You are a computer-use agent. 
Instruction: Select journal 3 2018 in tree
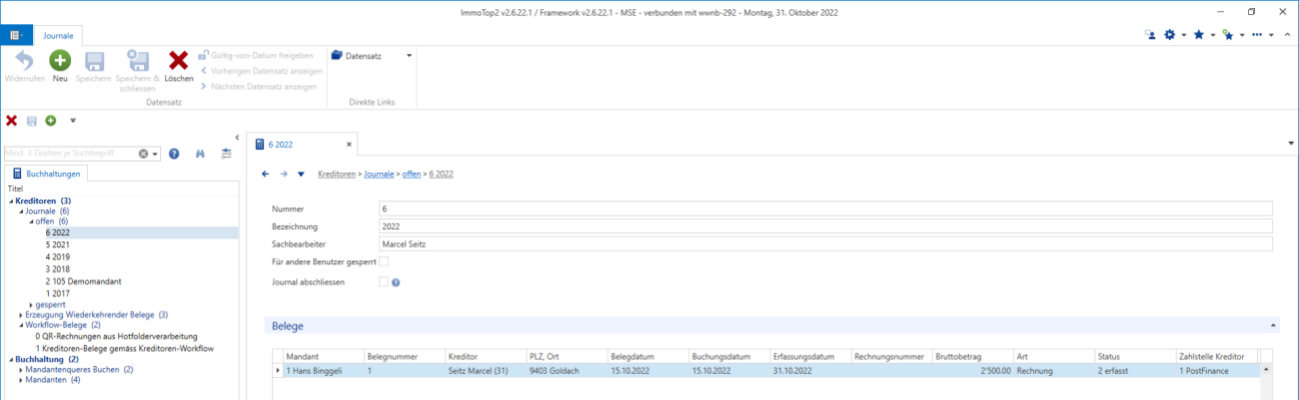[x=58, y=268]
